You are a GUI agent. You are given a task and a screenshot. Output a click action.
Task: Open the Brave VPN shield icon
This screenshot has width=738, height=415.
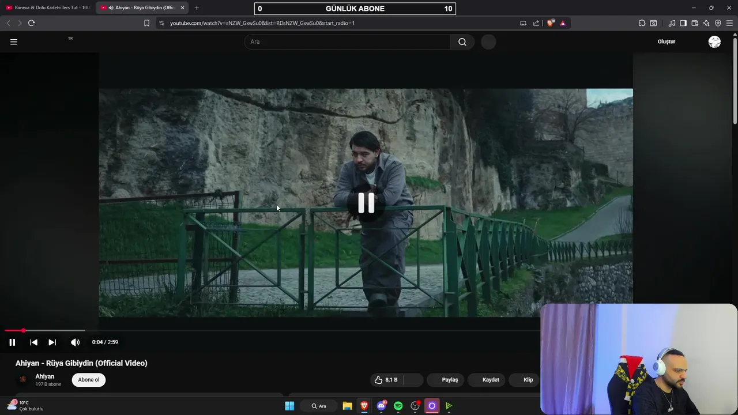coord(718,23)
